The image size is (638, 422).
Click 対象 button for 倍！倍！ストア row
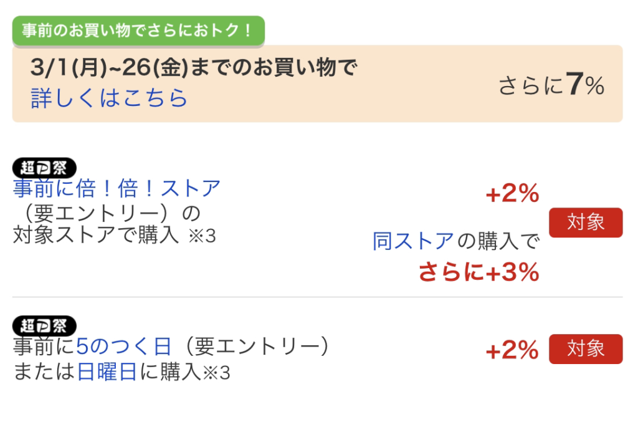586,222
